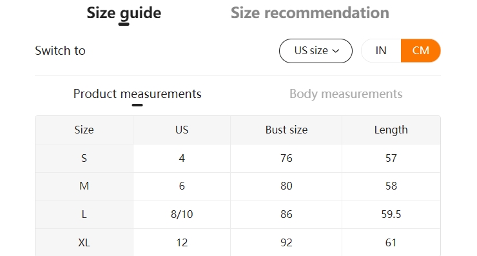Screen dimensions: 477x256
Task: Select the M size row label
Action: pos(84,186)
